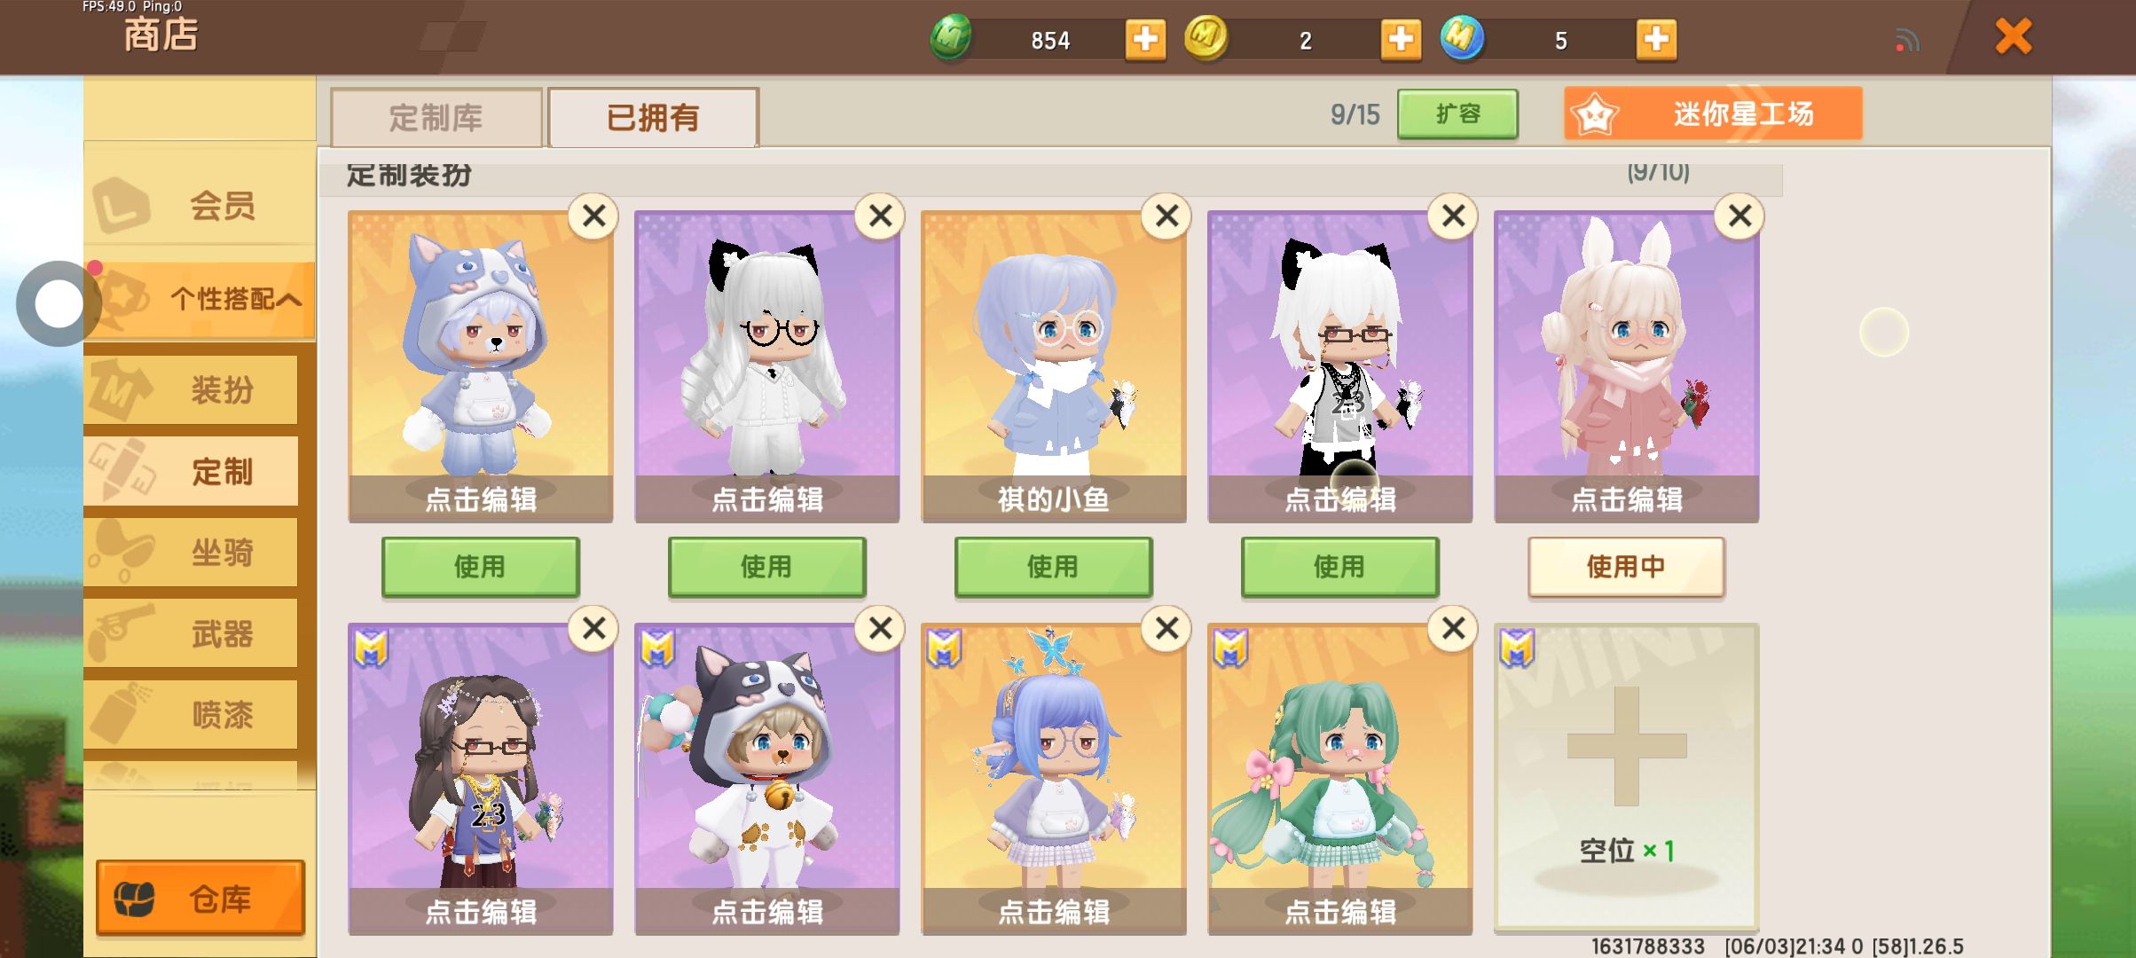The image size is (2136, 958).
Task: Open the 仓库 warehouse
Action: tap(200, 898)
